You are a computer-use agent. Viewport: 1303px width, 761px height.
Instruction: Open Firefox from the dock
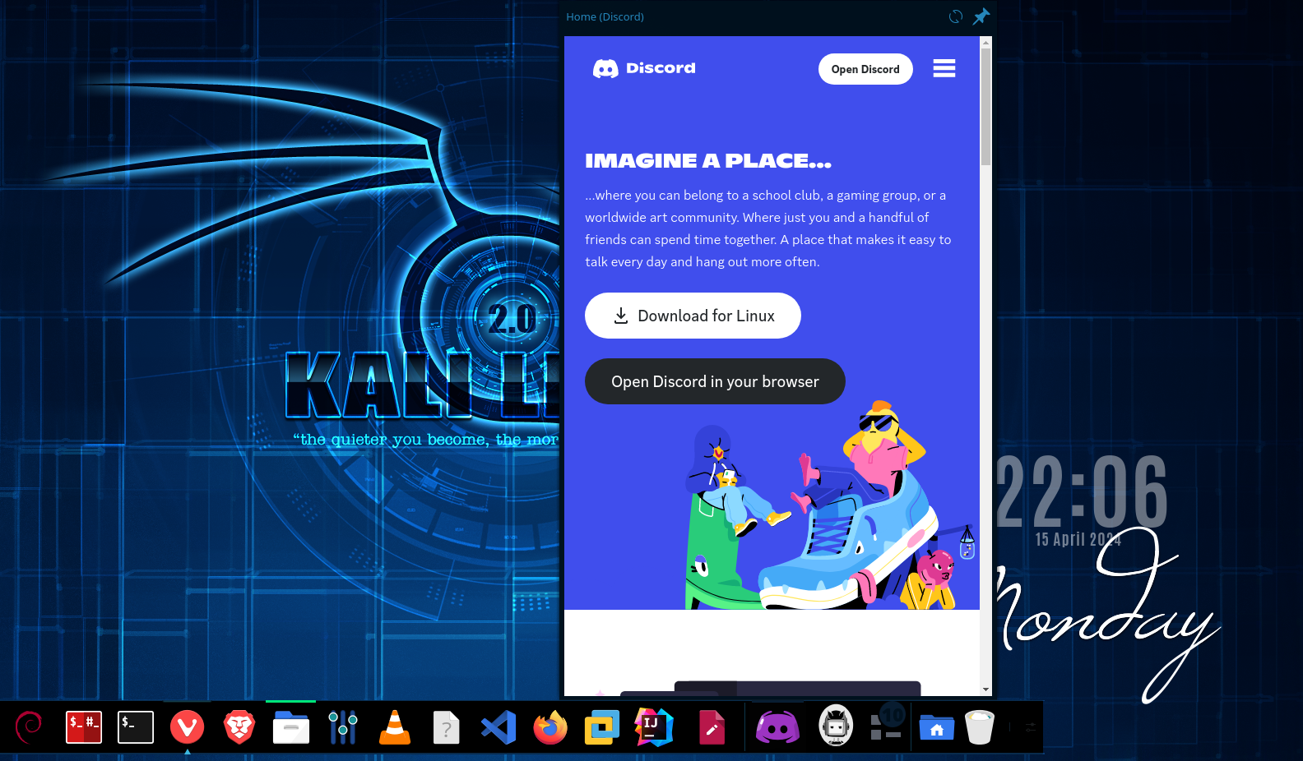pyautogui.click(x=550, y=727)
